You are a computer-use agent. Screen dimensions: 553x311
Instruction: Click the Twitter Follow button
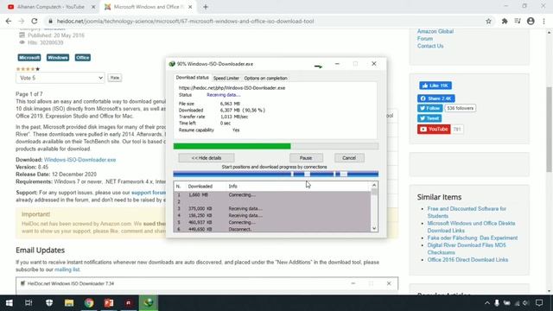429,108
